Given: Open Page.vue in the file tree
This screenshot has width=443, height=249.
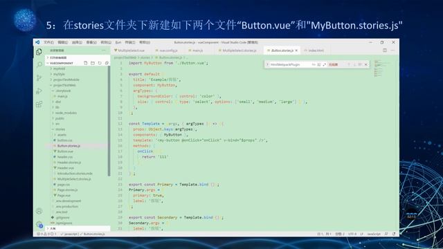Looking at the screenshot, I should pos(64,195).
